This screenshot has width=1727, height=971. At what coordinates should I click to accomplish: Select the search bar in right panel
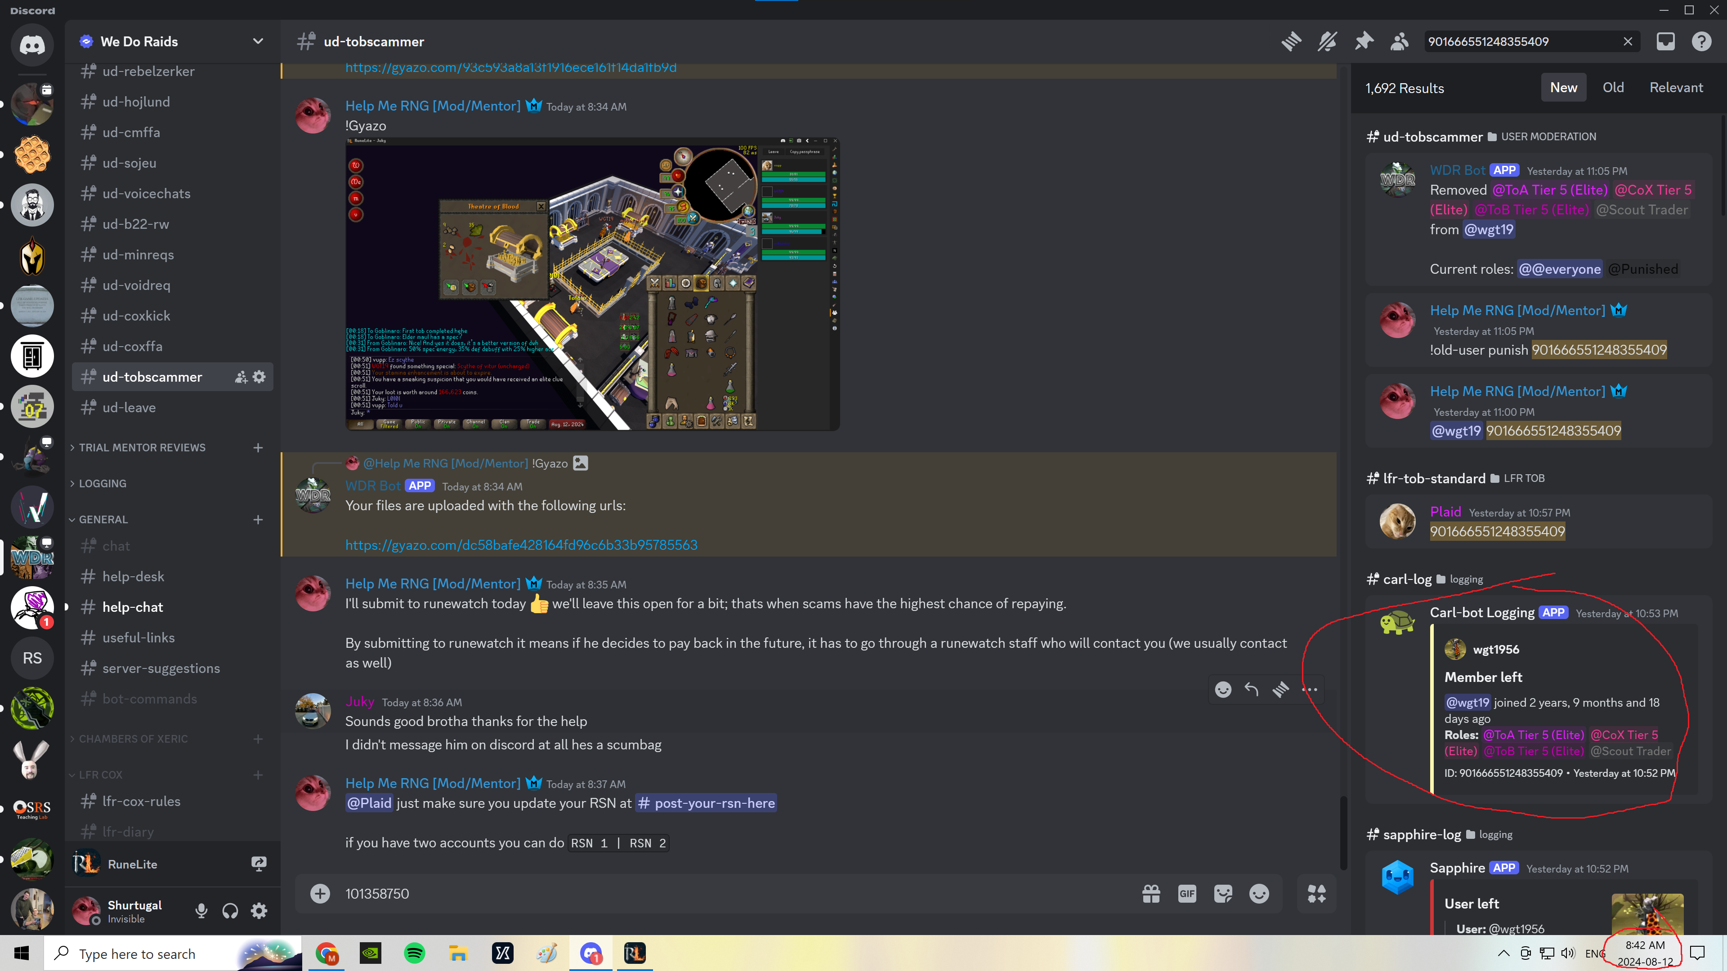1524,41
